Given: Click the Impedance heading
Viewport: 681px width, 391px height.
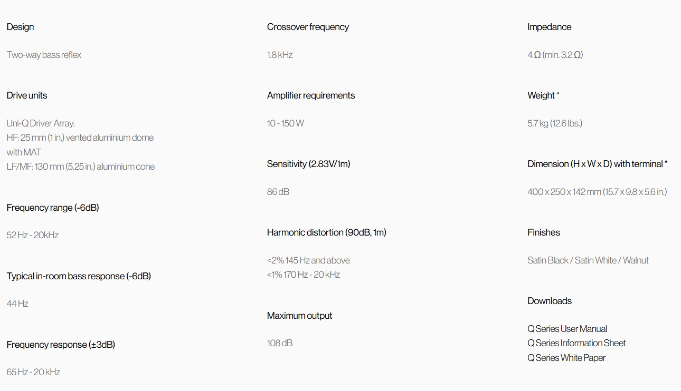Looking at the screenshot, I should [x=549, y=27].
